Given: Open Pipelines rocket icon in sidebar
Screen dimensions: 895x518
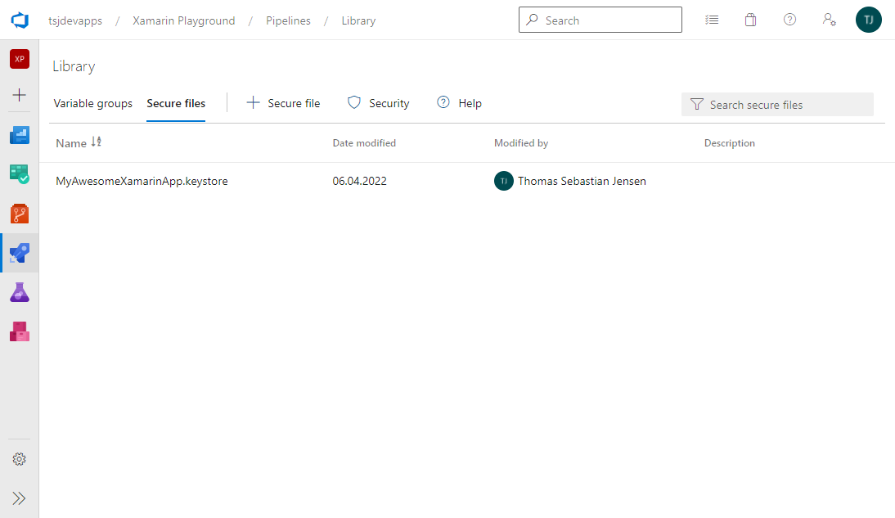Looking at the screenshot, I should pos(20,253).
